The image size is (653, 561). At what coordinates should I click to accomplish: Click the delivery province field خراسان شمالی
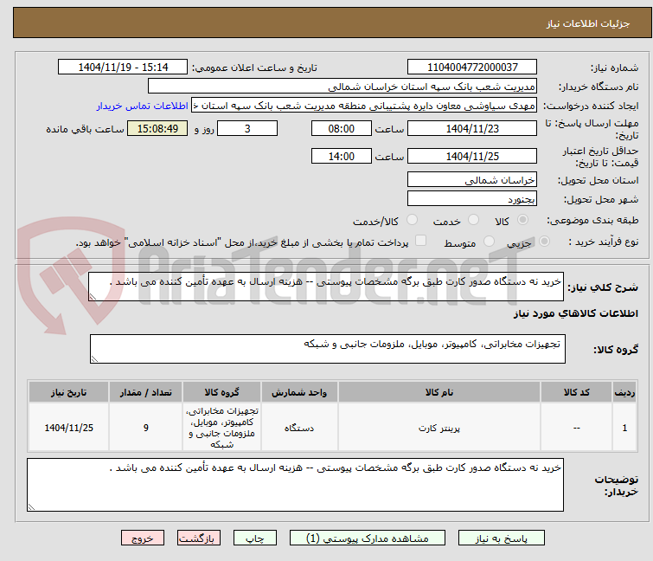472,179
